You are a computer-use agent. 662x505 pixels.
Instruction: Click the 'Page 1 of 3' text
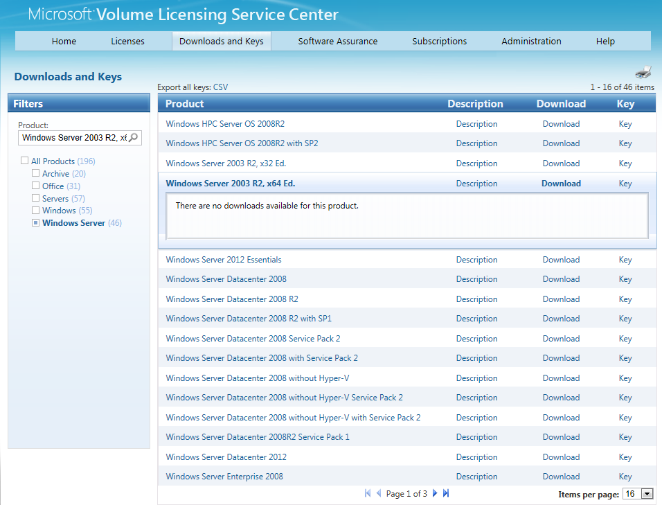pyautogui.click(x=406, y=494)
